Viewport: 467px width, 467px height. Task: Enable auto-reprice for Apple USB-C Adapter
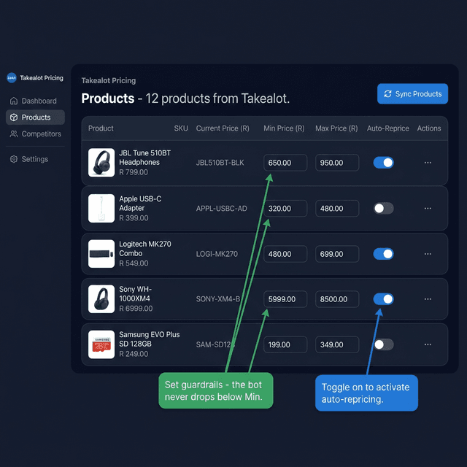pos(384,208)
